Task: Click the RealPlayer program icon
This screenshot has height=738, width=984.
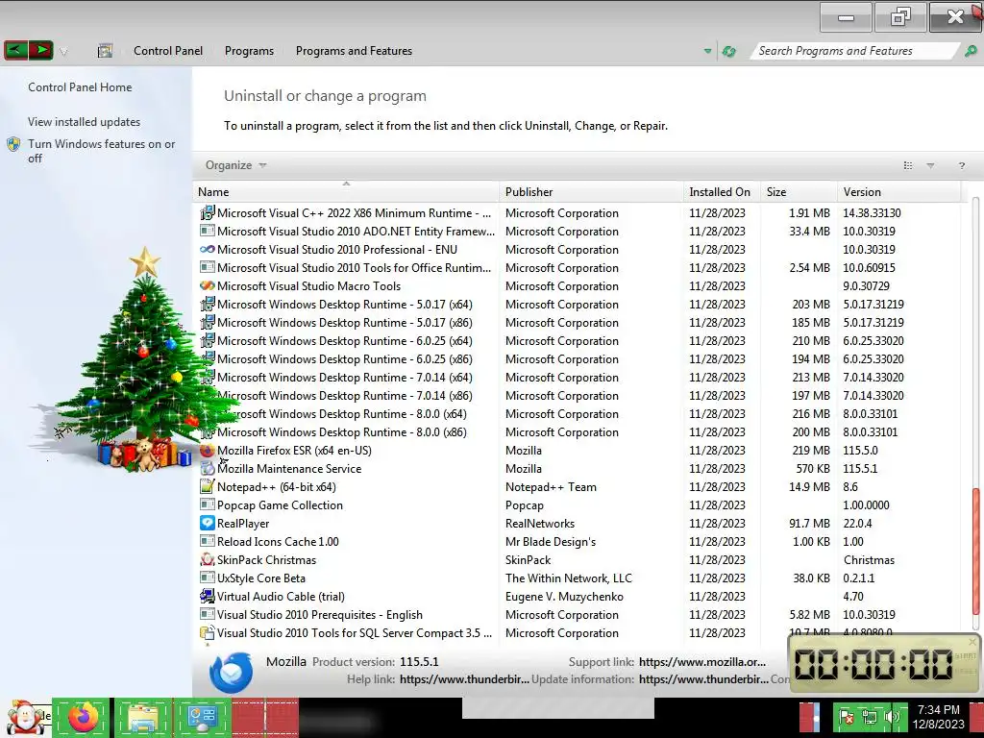Action: (208, 523)
